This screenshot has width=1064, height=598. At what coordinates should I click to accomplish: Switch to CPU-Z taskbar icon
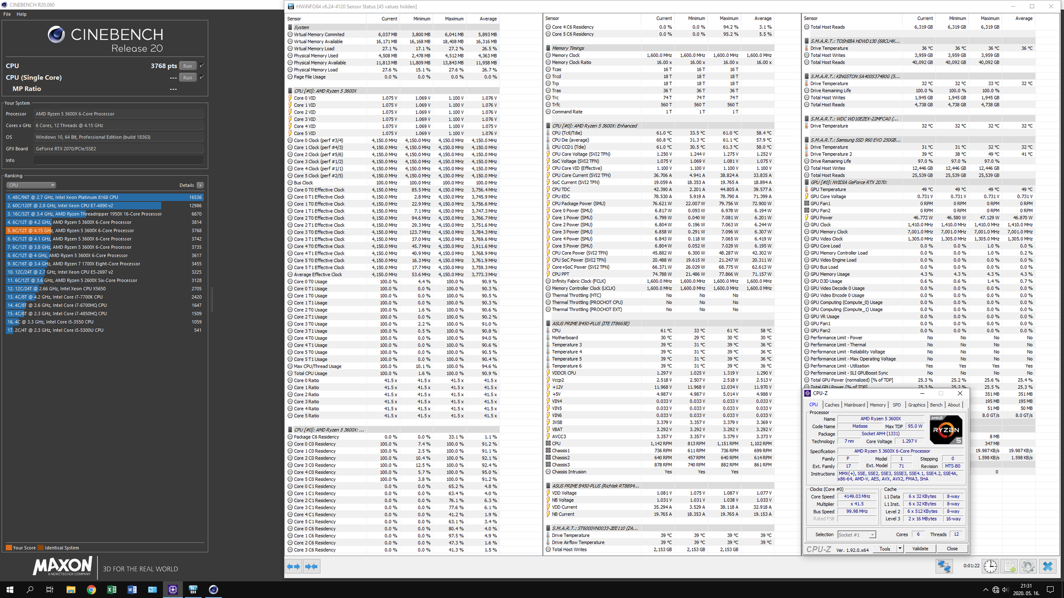click(173, 589)
